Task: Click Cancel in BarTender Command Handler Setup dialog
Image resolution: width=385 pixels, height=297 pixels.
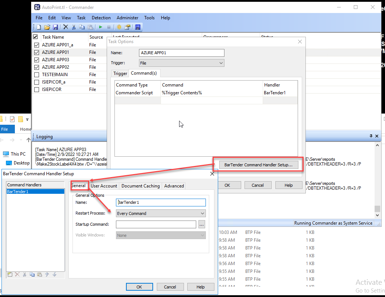Action: (x=170, y=287)
